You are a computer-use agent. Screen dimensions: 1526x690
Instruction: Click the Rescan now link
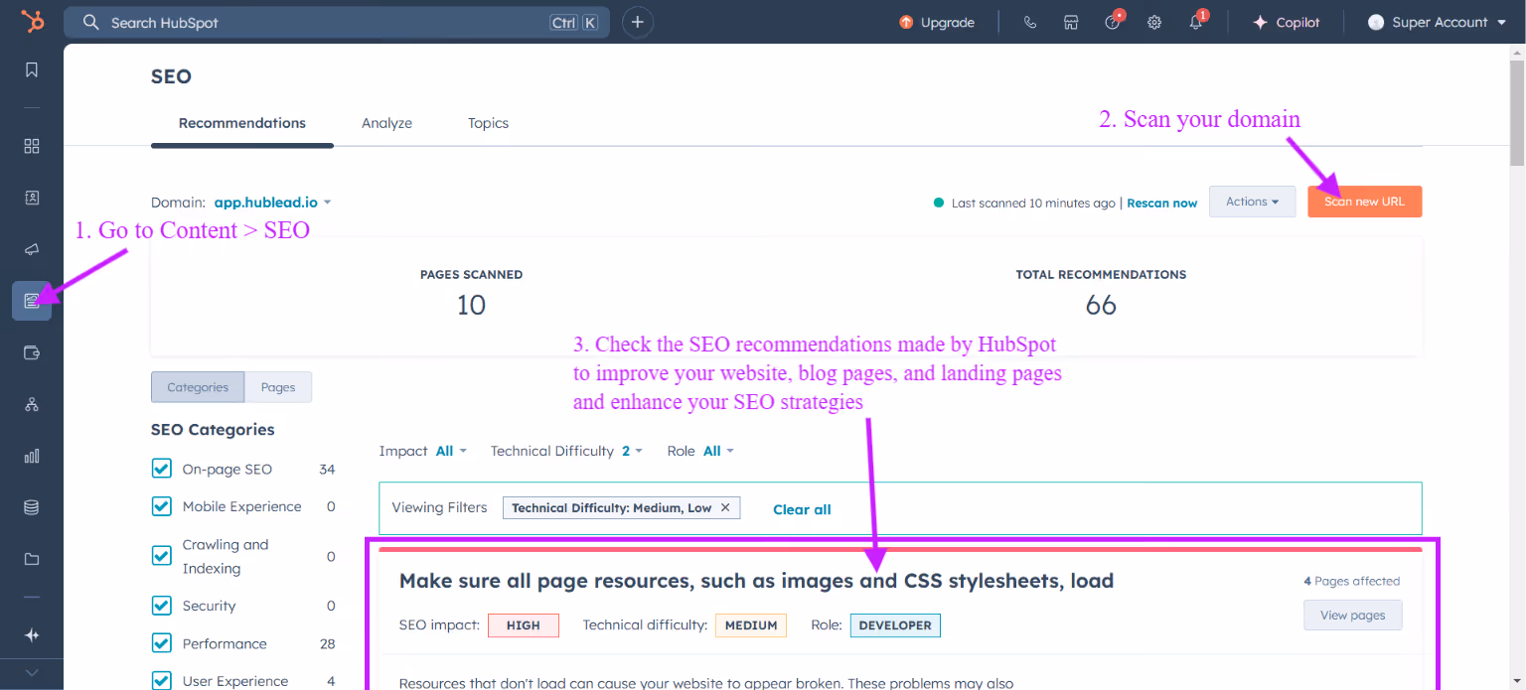[1161, 203]
